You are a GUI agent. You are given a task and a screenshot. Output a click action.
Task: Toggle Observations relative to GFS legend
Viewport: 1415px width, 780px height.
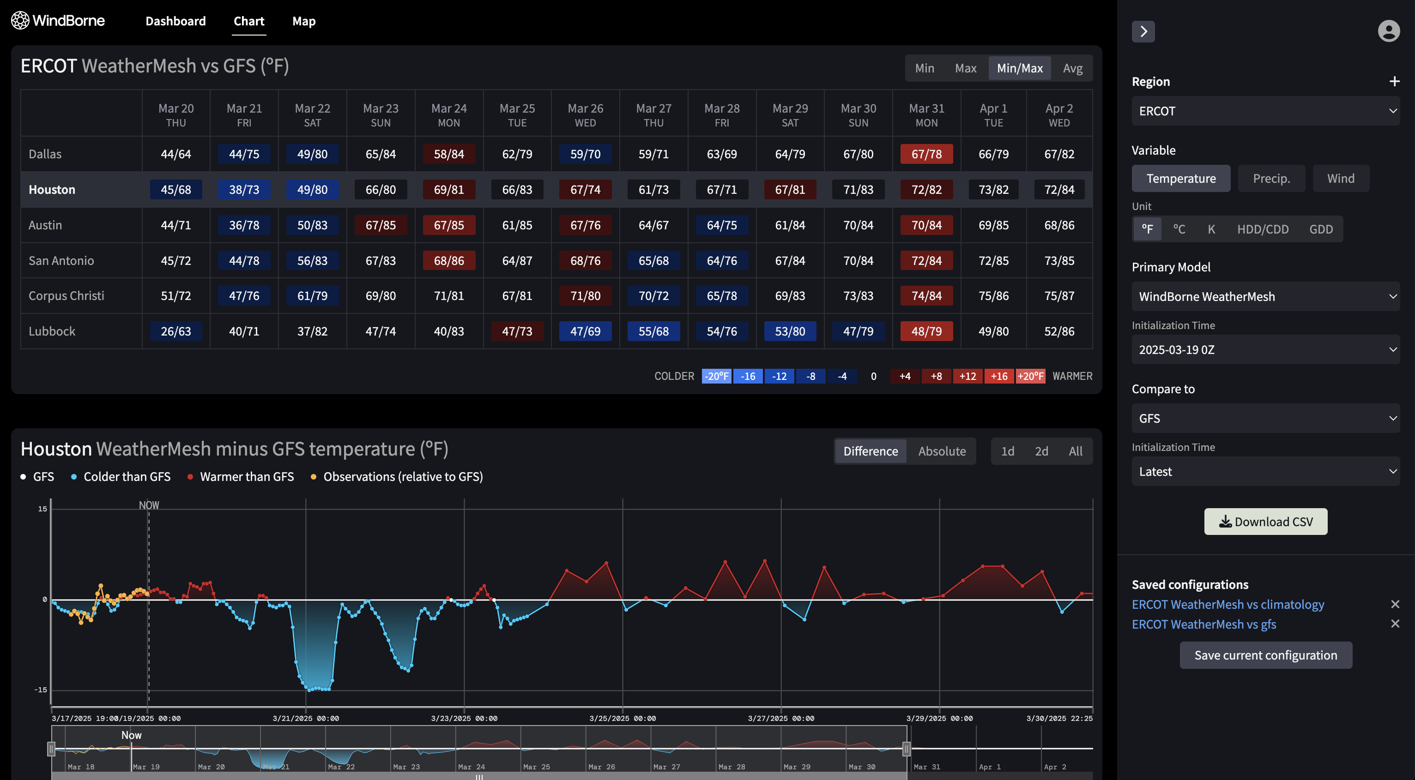pyautogui.click(x=314, y=477)
